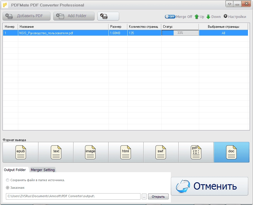Move file down with green Down arrow
The height and width of the screenshot is (205, 253).
[x=213, y=17]
